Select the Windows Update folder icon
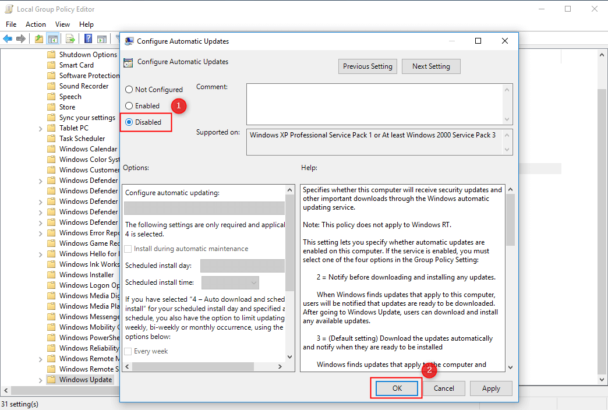The width and height of the screenshot is (608, 410). pos(51,380)
